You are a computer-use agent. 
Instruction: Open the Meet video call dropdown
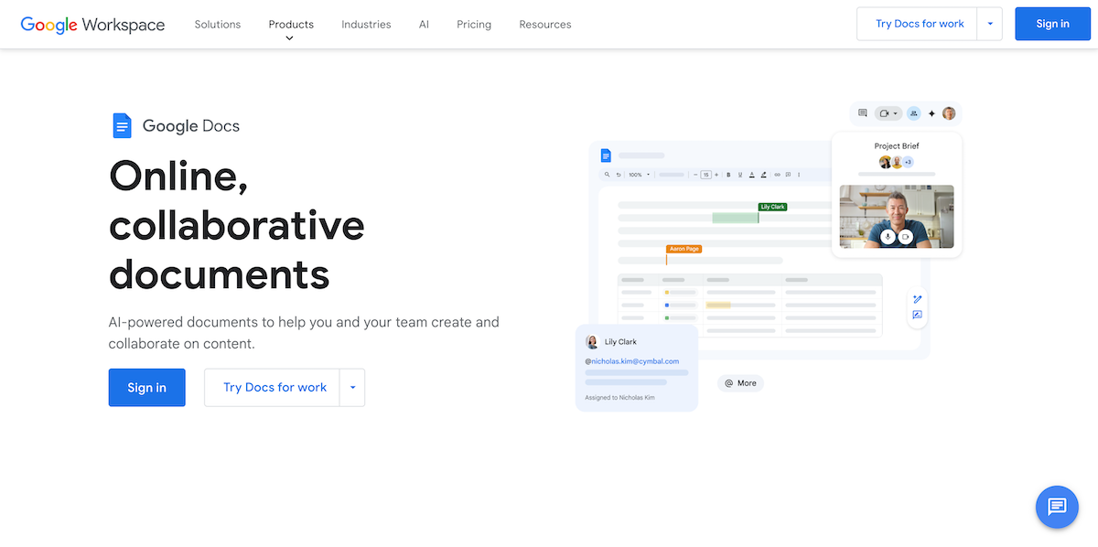point(895,113)
